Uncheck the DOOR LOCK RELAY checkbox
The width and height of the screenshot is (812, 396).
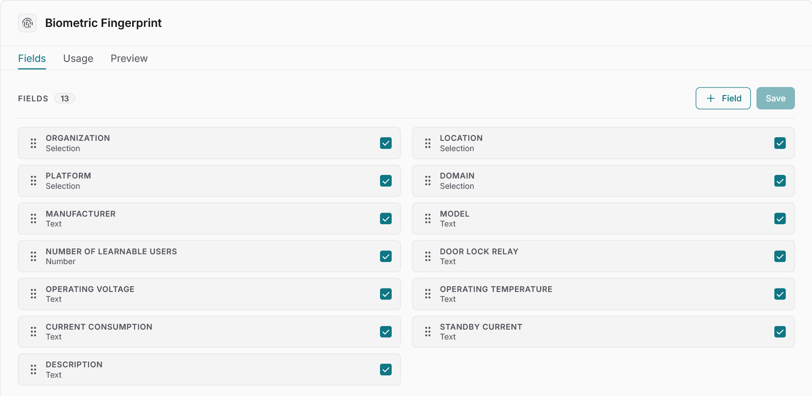click(780, 256)
